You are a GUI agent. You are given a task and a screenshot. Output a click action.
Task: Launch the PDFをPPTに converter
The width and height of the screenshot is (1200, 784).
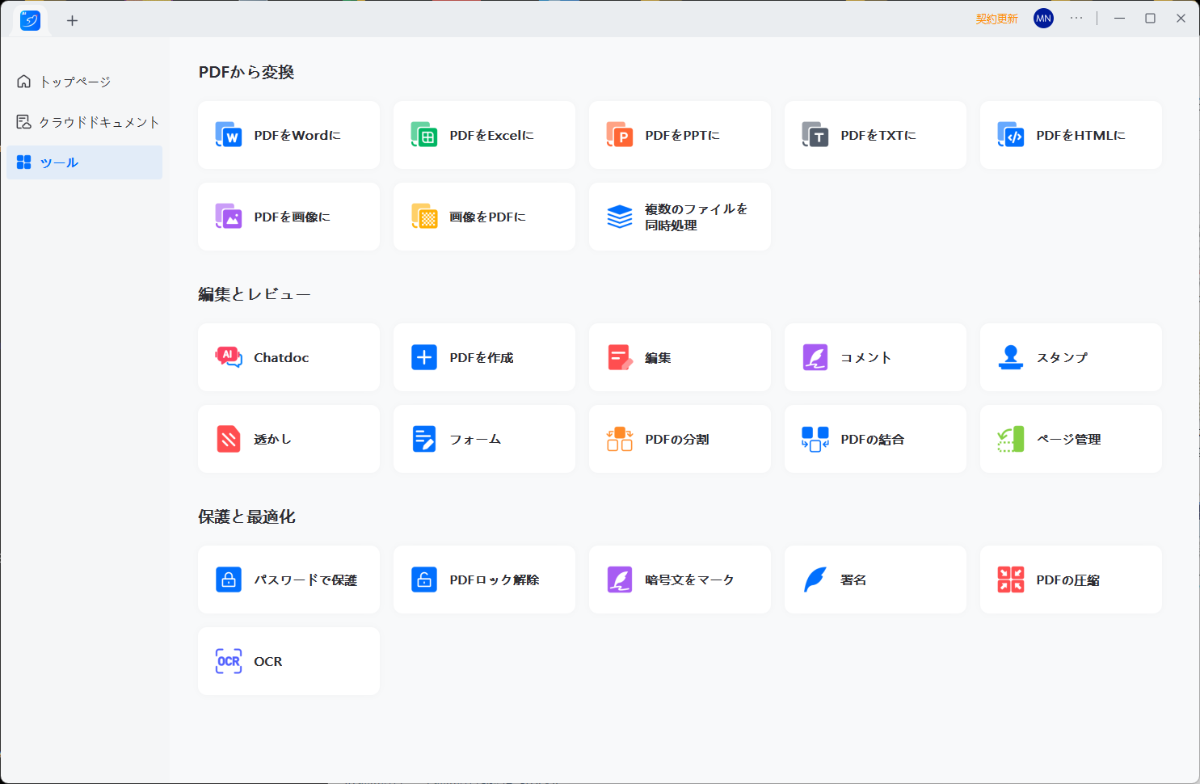click(680, 135)
